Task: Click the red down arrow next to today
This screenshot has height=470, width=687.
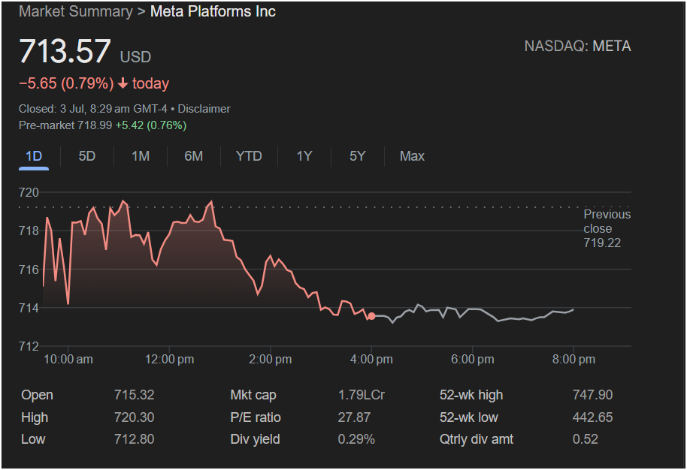Action: pos(123,83)
